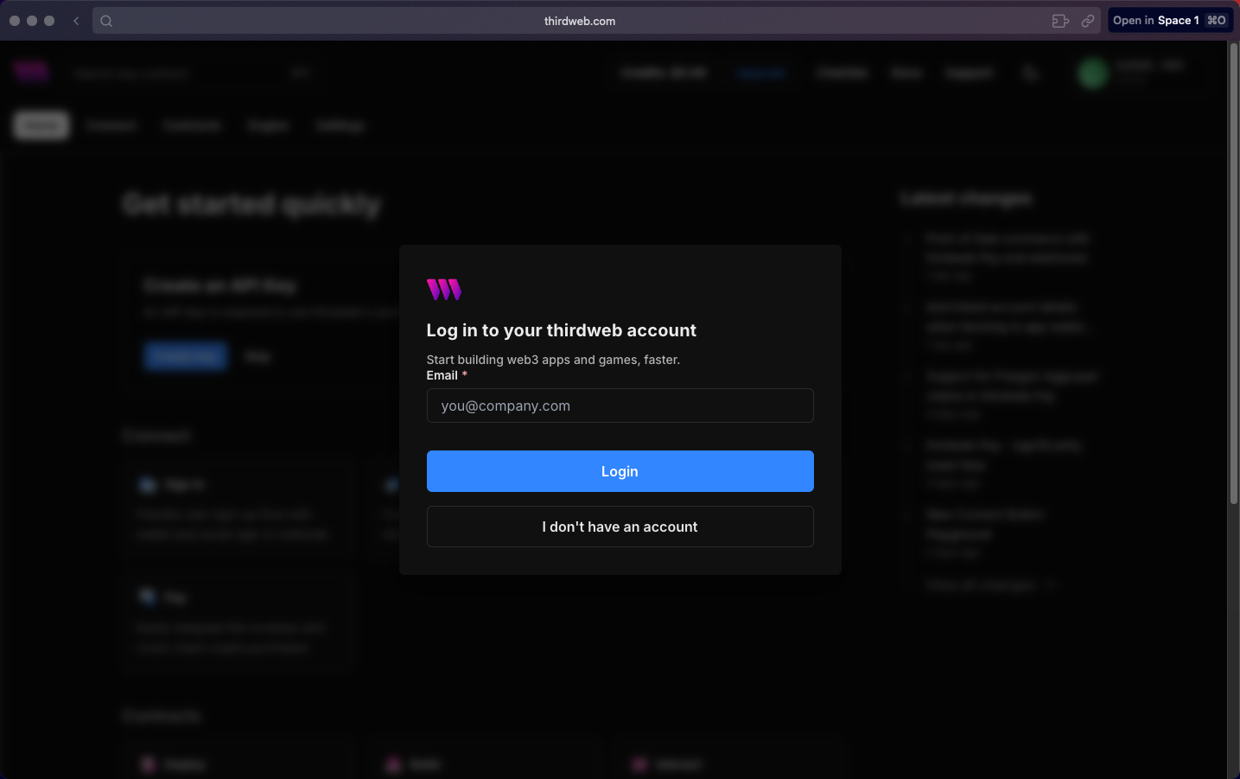The image size is (1240, 779).
Task: Click the Log in to your thirdweb account heading
Action: point(561,330)
